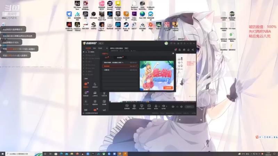Select the message row dated 2022-07-02
This screenshot has width=278, height=156.
(x=120, y=62)
